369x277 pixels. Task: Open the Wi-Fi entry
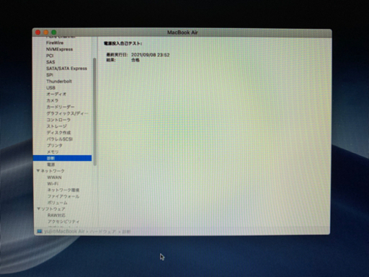point(53,184)
